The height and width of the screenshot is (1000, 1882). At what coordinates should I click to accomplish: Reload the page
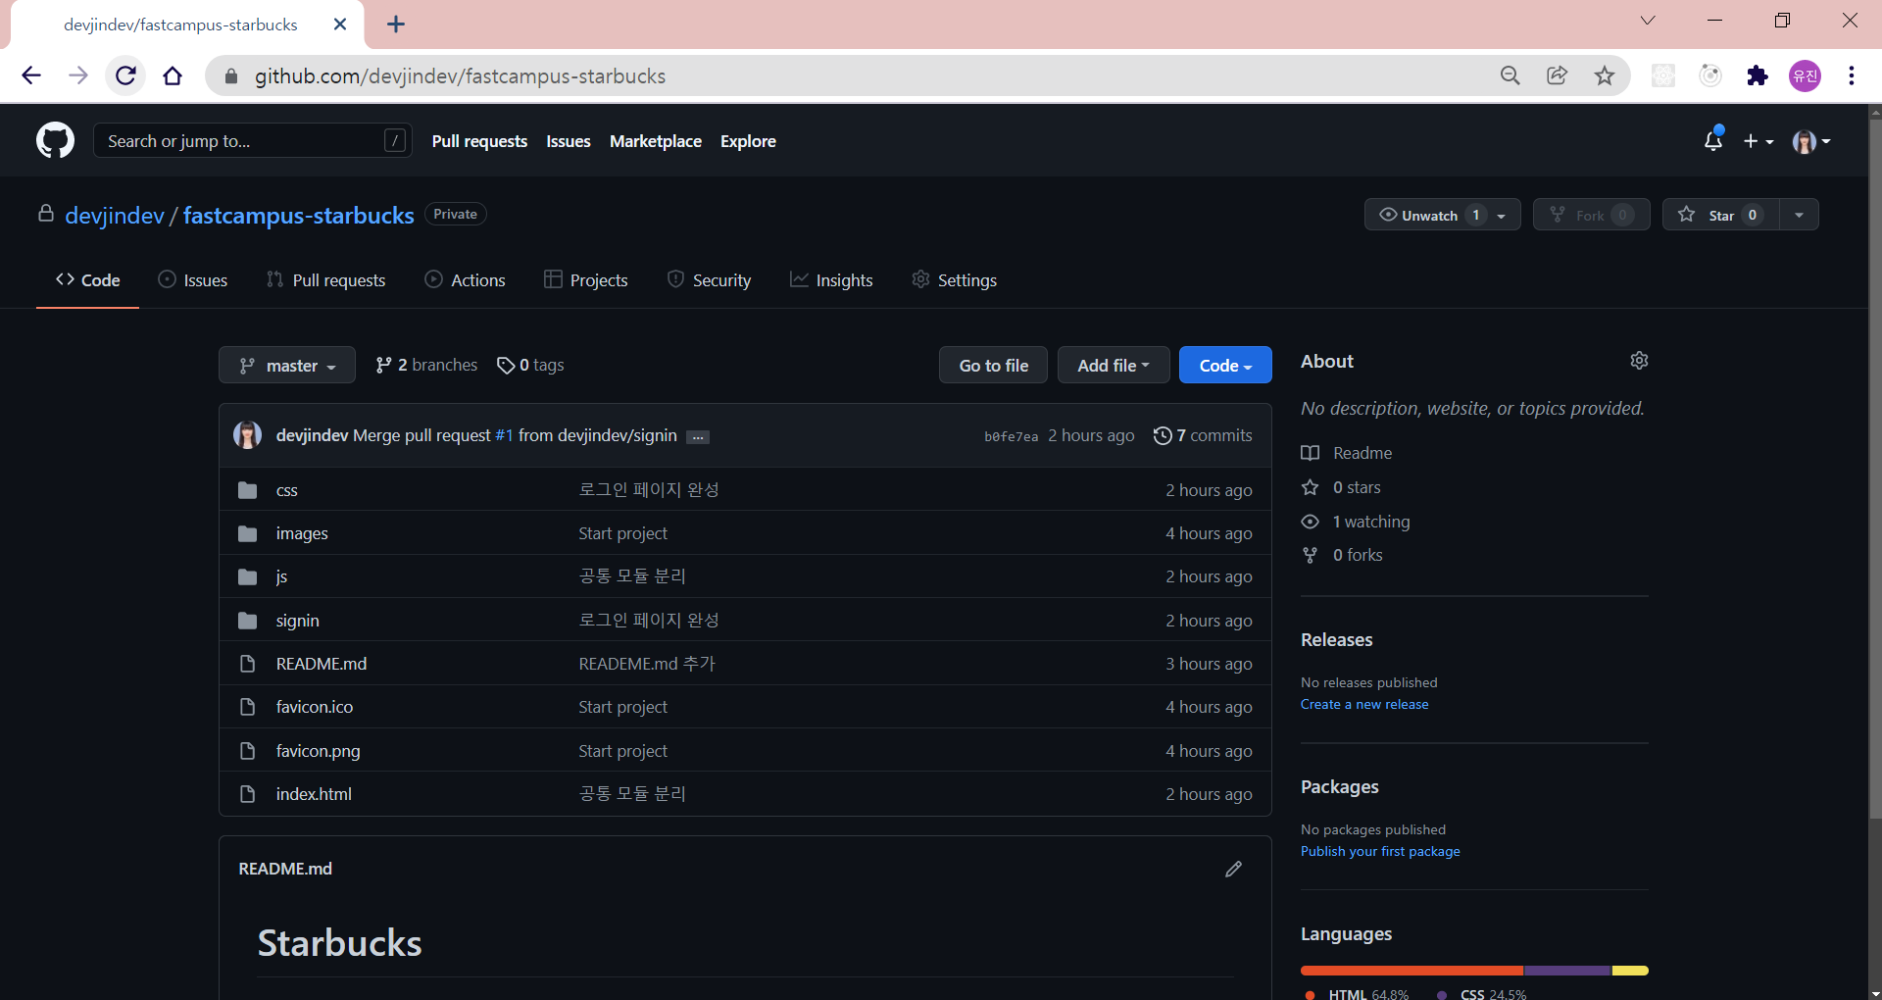[125, 75]
